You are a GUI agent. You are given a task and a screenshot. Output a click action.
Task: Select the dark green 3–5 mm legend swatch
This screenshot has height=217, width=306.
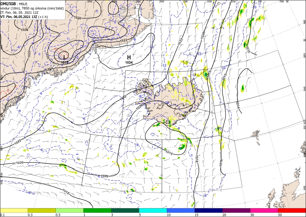(x=125, y=211)
